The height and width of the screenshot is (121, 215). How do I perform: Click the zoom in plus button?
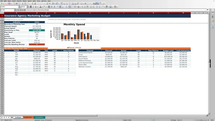point(208,120)
